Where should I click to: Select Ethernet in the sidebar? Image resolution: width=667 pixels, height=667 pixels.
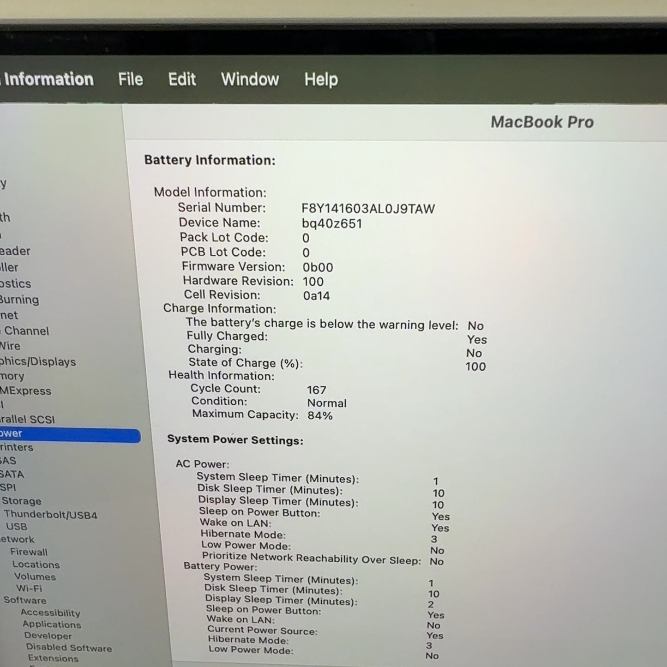coord(9,315)
